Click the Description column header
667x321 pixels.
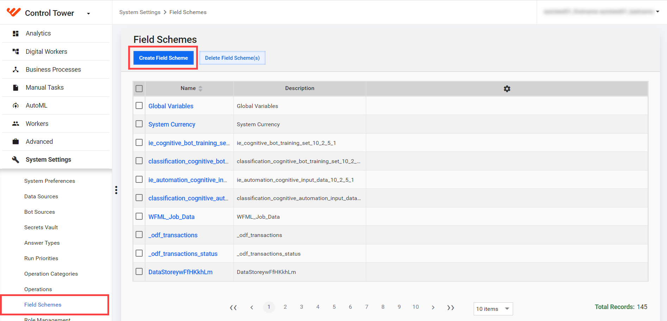(300, 88)
